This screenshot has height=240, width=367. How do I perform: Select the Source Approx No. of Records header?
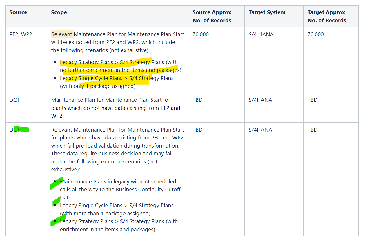pos(212,17)
